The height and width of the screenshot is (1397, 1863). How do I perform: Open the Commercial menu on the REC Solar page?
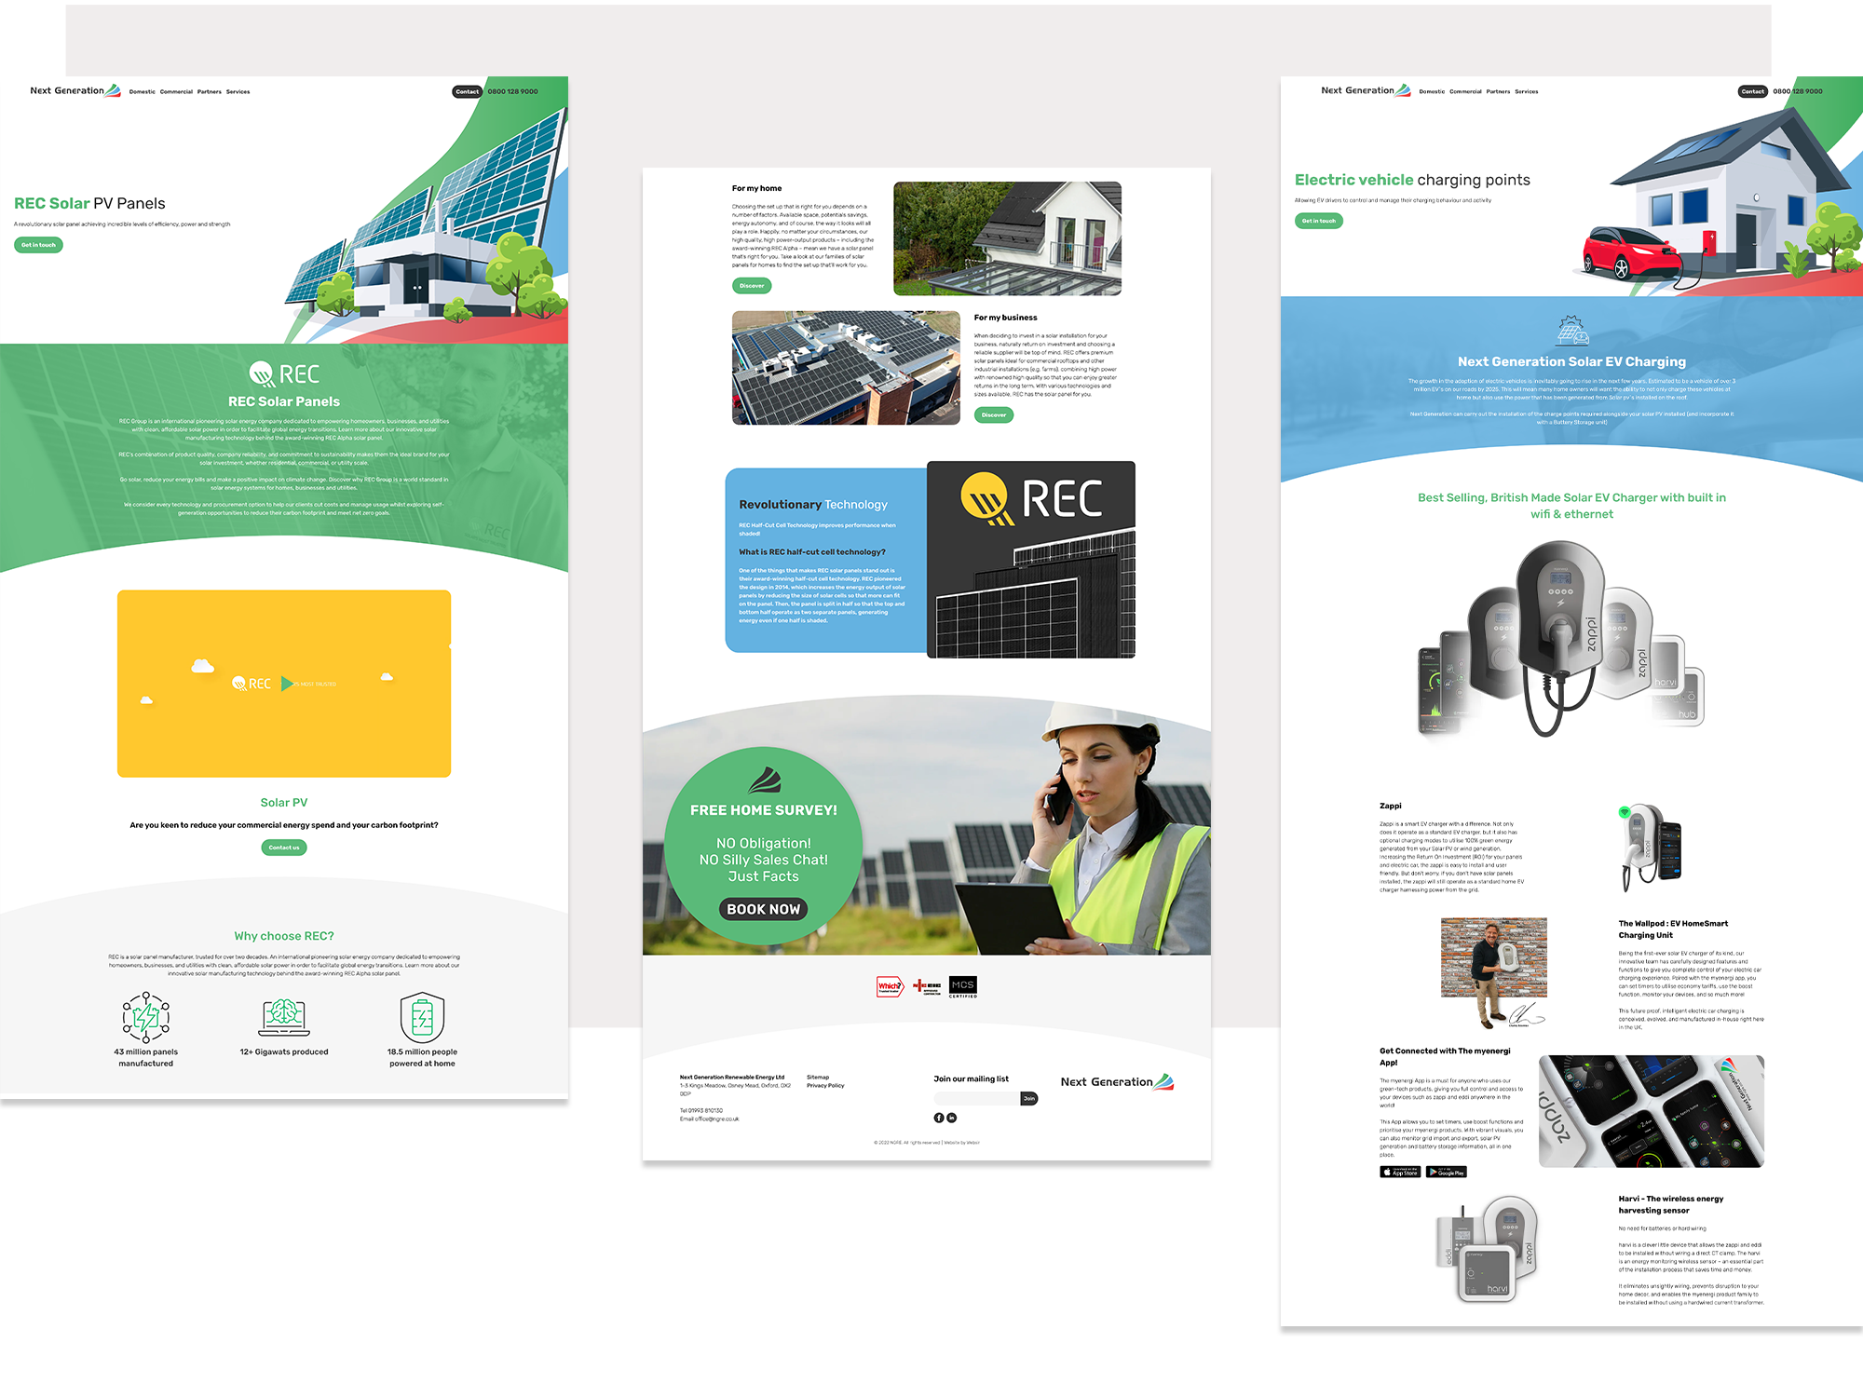[x=176, y=92]
